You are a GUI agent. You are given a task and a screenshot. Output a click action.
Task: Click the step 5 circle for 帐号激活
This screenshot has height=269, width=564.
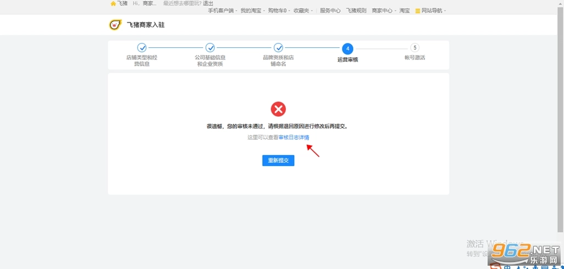[x=415, y=48]
